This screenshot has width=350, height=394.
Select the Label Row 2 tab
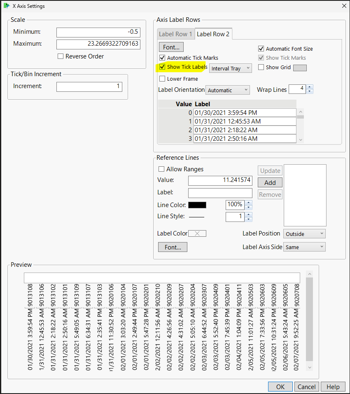click(213, 34)
